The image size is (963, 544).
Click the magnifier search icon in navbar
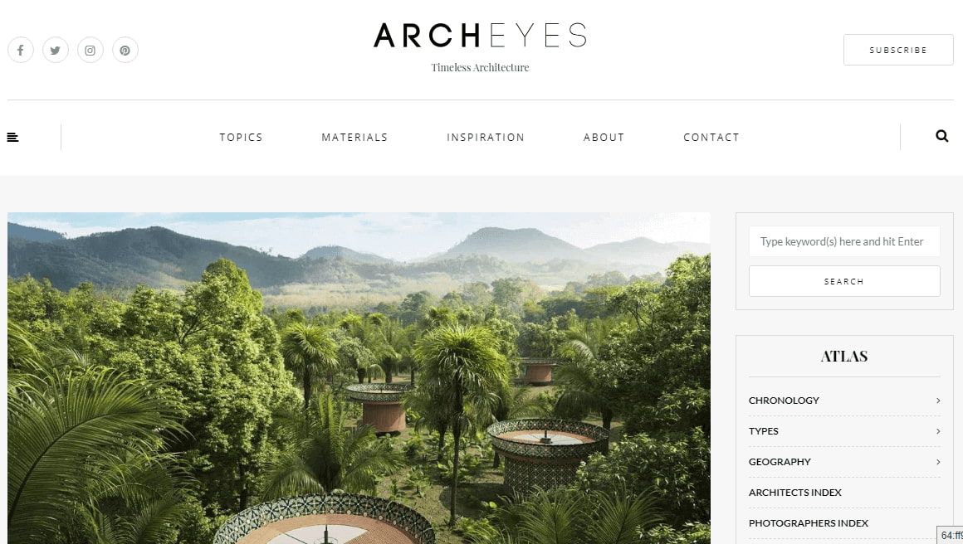(941, 136)
